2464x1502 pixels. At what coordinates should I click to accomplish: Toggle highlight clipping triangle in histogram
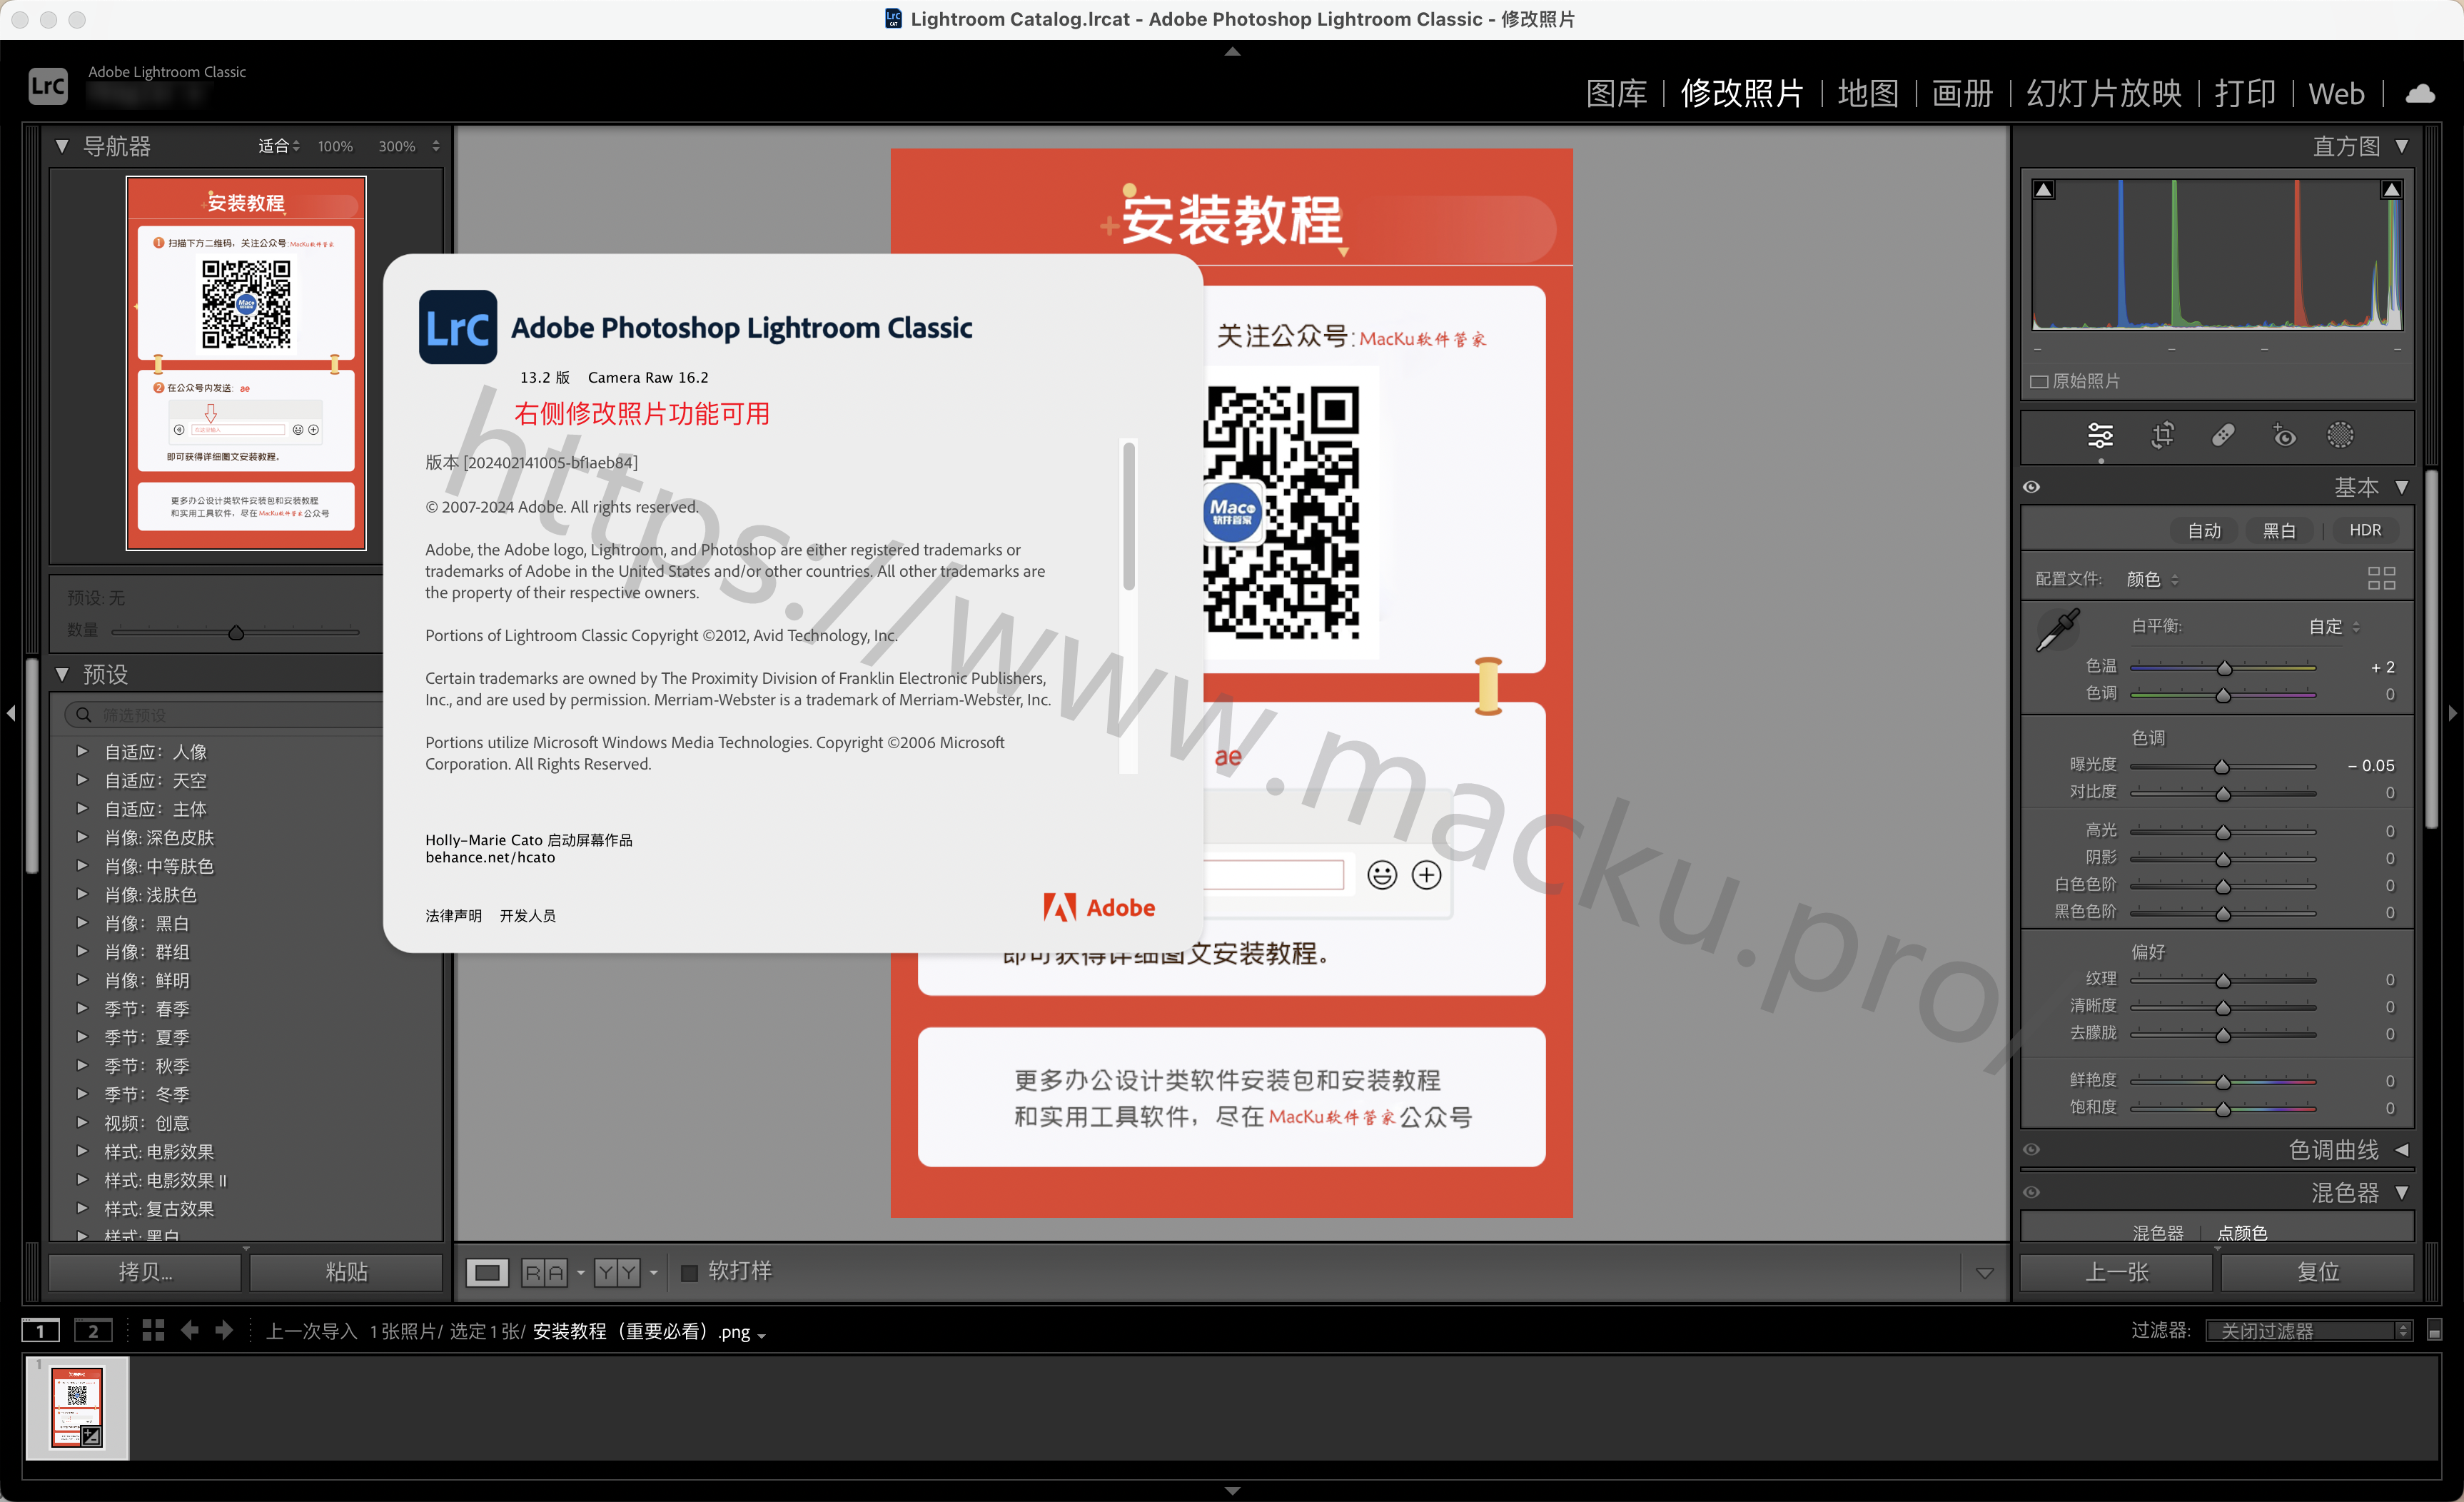(x=2391, y=190)
